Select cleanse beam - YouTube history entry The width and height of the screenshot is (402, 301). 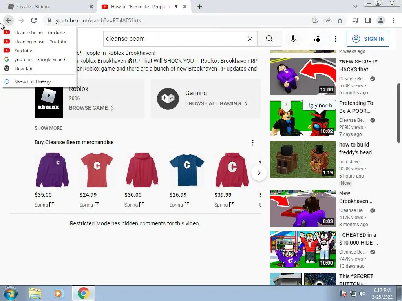pyautogui.click(x=38, y=33)
